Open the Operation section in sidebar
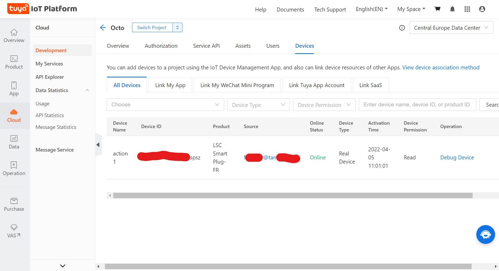499x271 pixels. (14, 169)
